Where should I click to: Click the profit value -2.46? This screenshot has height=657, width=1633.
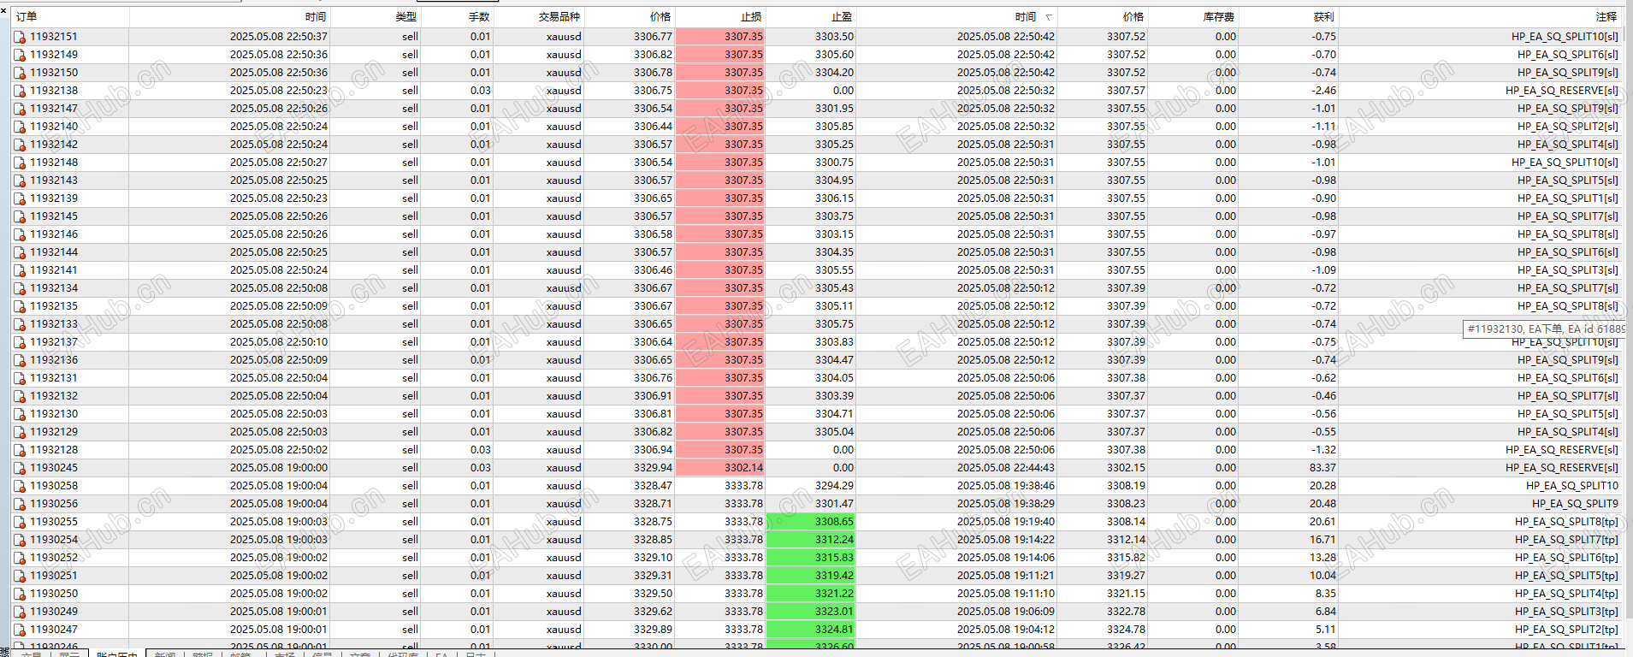(x=1323, y=91)
